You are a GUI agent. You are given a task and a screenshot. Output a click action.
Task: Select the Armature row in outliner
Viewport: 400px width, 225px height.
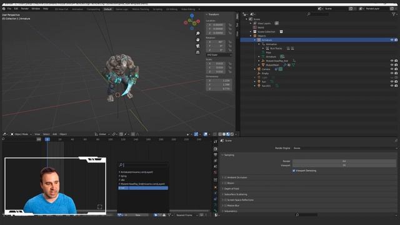pyautogui.click(x=319, y=40)
